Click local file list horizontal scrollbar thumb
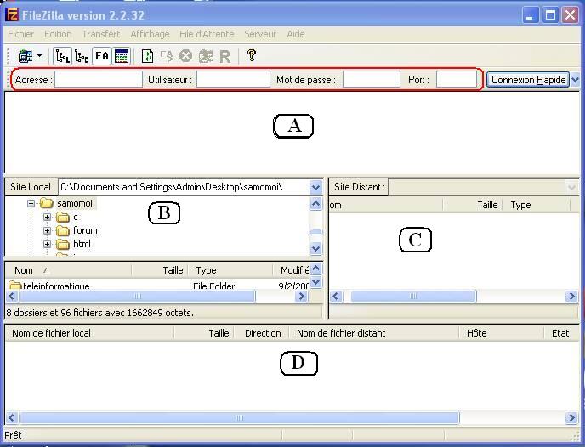Viewport: 585px width, 447px height. tap(137, 297)
